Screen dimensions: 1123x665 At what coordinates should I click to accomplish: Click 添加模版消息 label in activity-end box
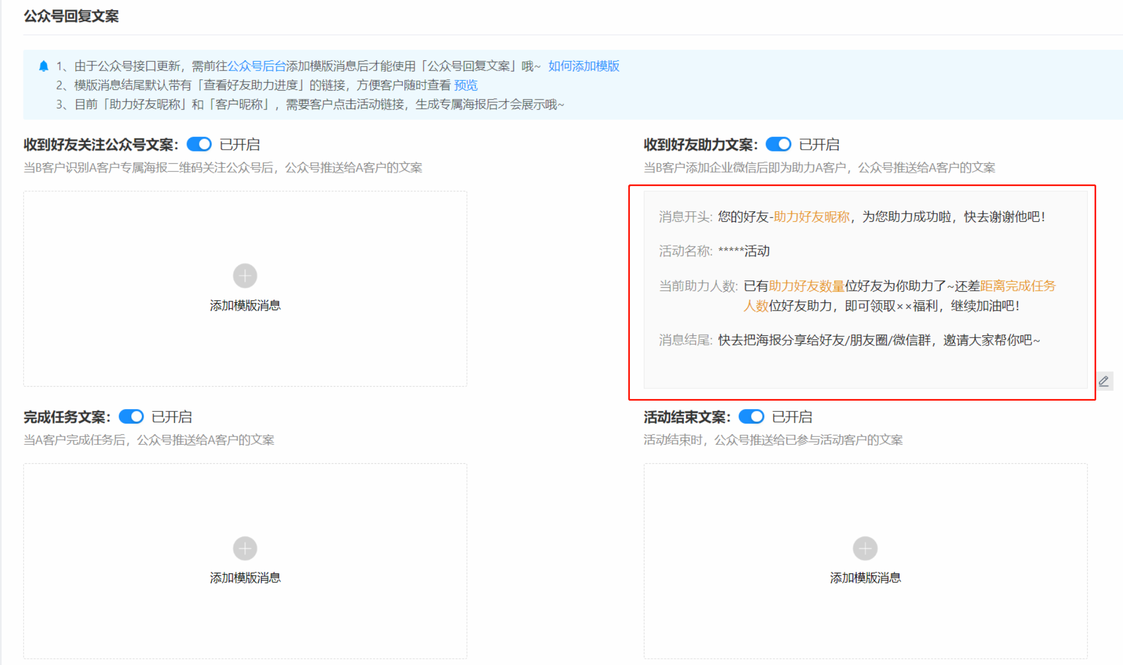coord(866,577)
